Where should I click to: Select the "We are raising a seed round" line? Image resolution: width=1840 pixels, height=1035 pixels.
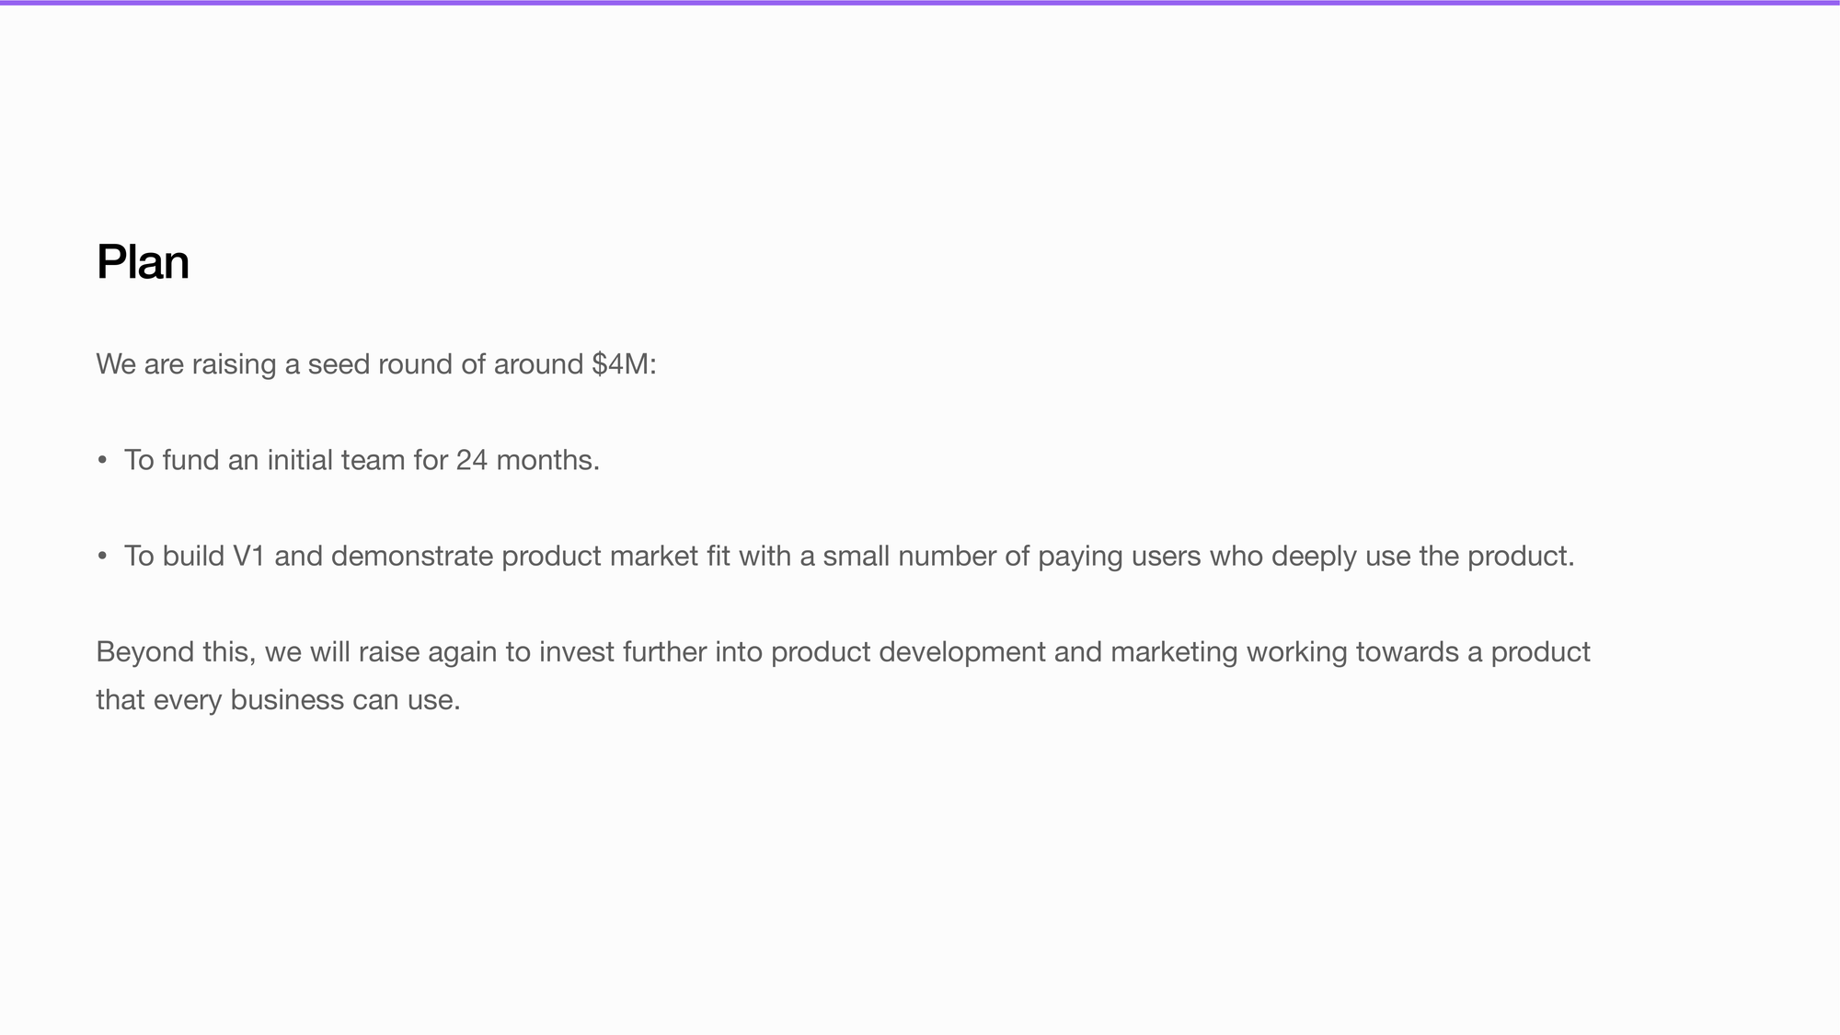(x=376, y=364)
